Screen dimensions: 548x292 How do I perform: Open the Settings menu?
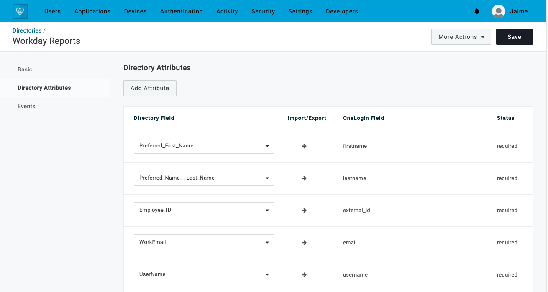point(300,11)
